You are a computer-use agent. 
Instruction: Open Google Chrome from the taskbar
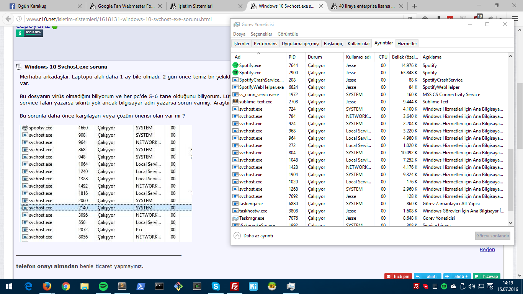pos(66,286)
